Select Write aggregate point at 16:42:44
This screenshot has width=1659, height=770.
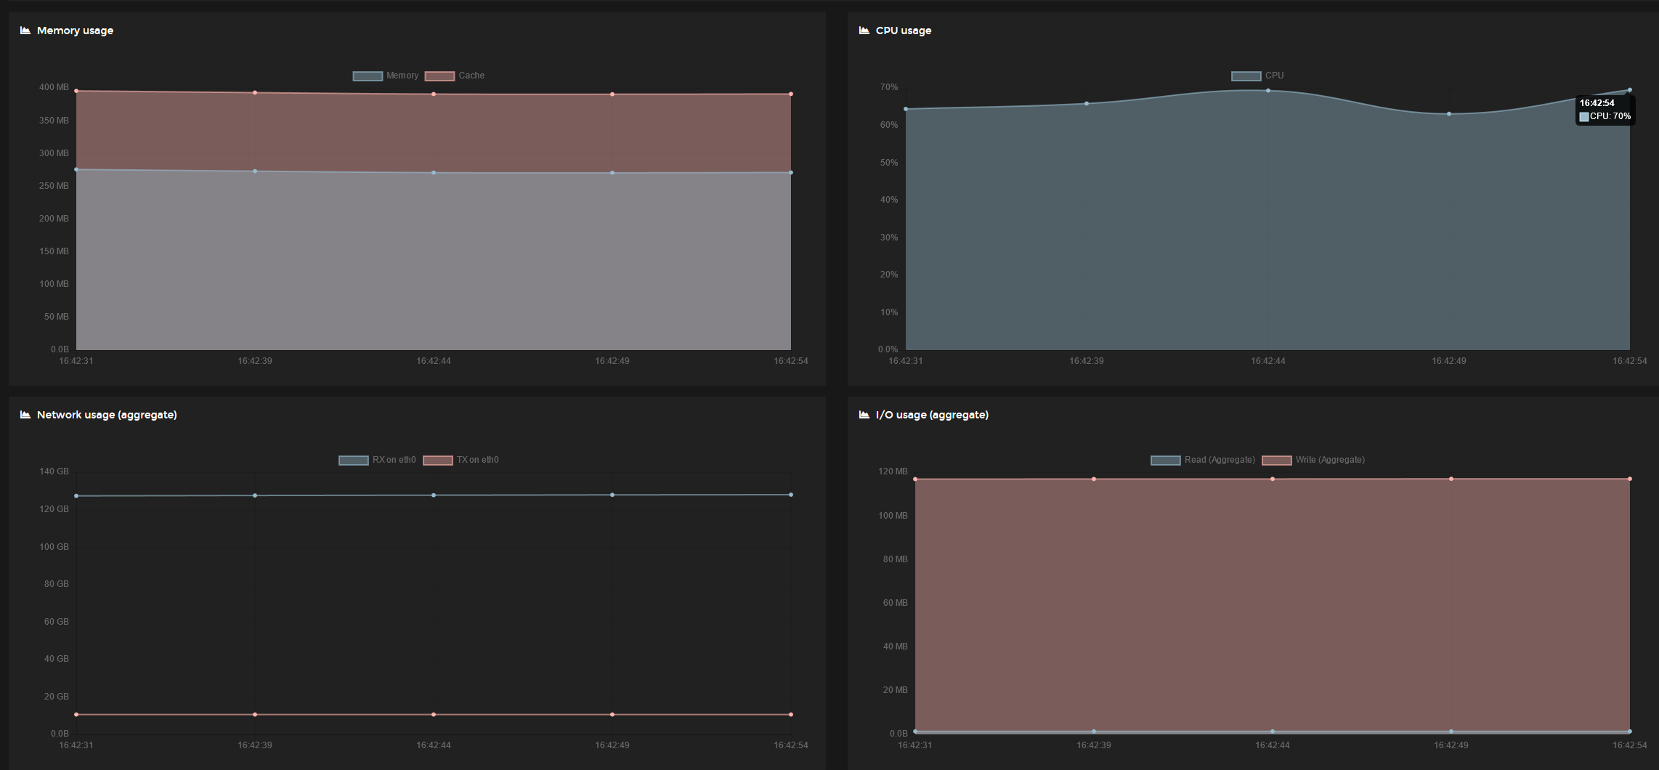(x=1273, y=479)
